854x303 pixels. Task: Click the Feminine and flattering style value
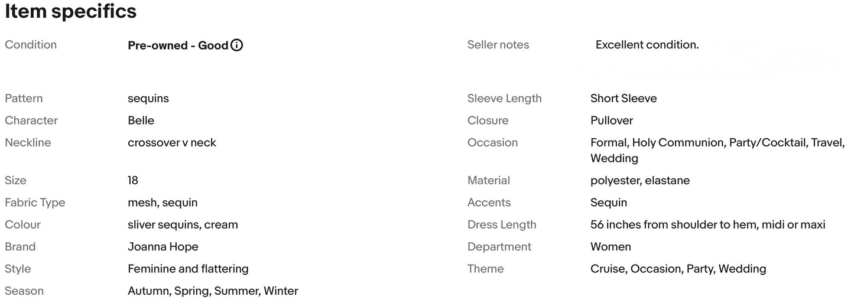point(188,269)
